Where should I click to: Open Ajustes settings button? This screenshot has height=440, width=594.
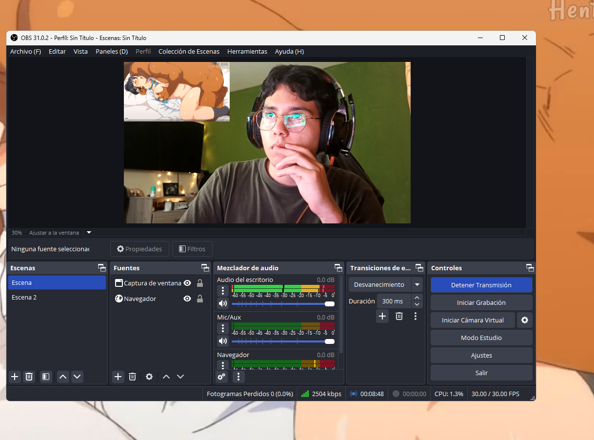tap(481, 355)
